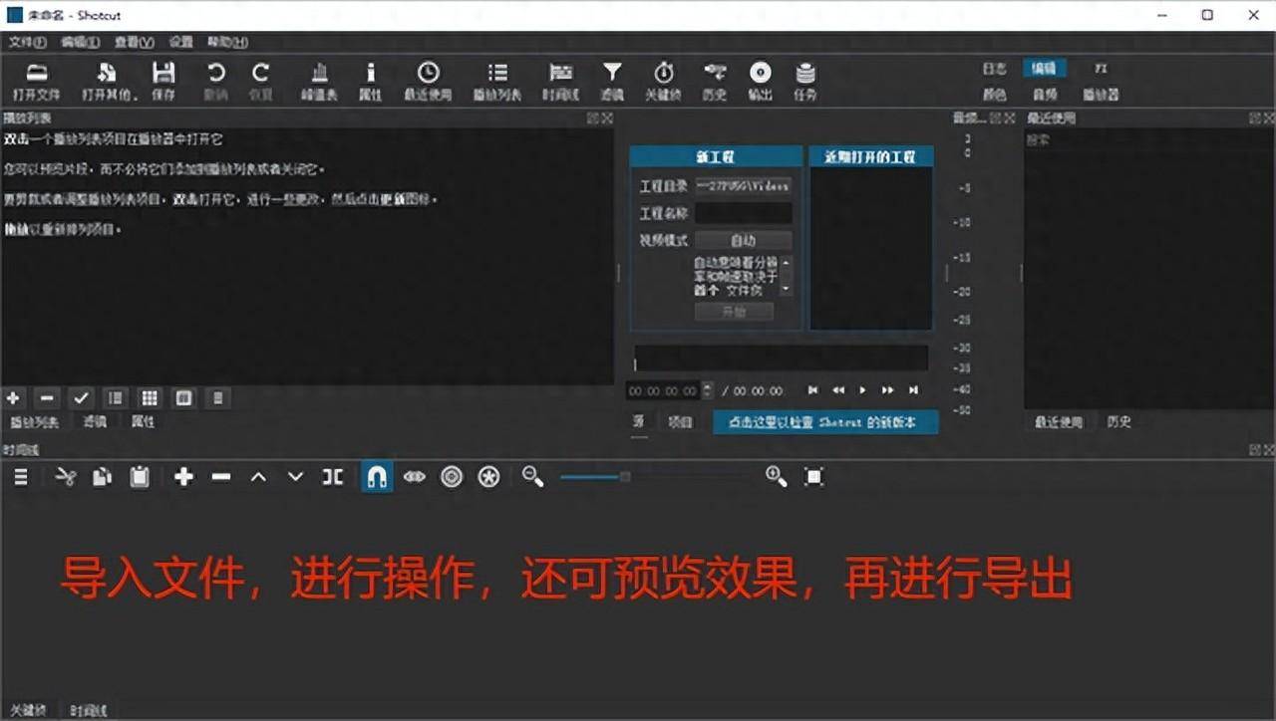
Task: Click the timeline Cut scissors icon
Action: (66, 477)
